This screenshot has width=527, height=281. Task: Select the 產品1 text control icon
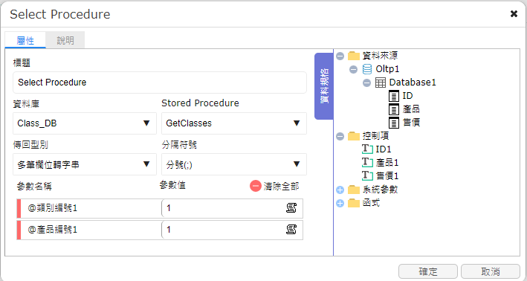click(x=367, y=162)
